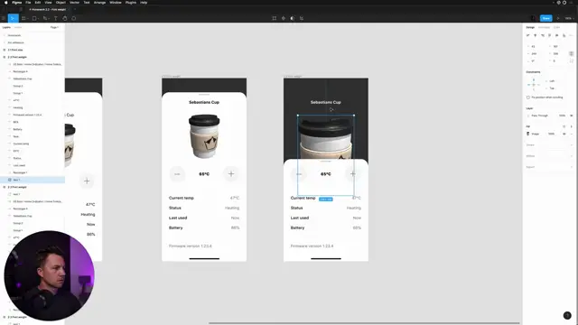Click plus button on middle phone mockup
Viewport: 578px width, 325px height.
231,174
